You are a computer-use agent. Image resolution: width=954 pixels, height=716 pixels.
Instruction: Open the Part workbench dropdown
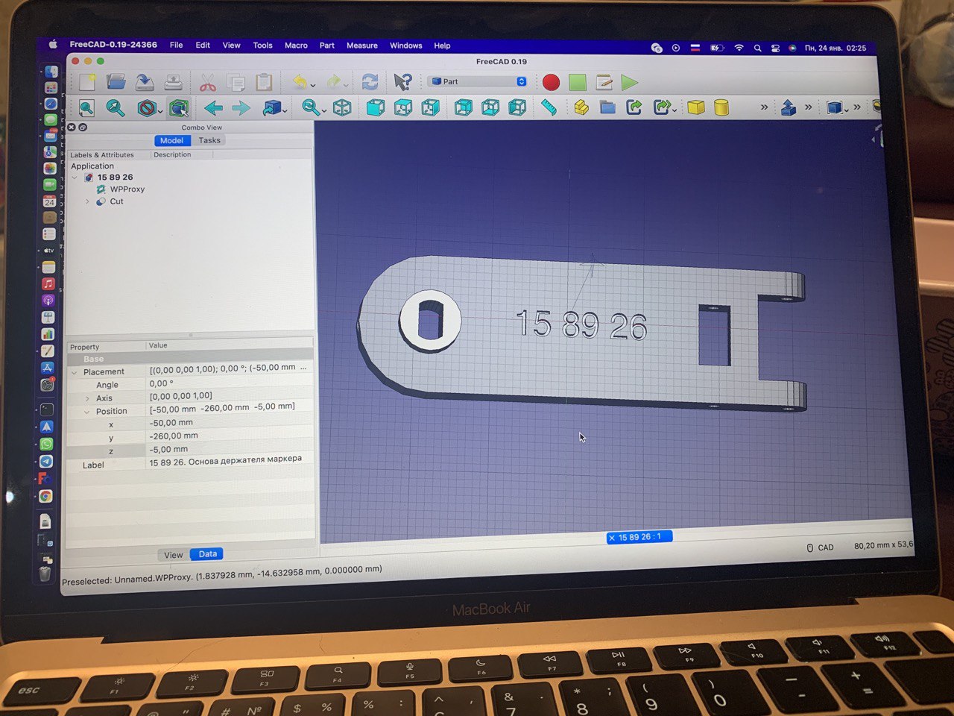[x=478, y=81]
